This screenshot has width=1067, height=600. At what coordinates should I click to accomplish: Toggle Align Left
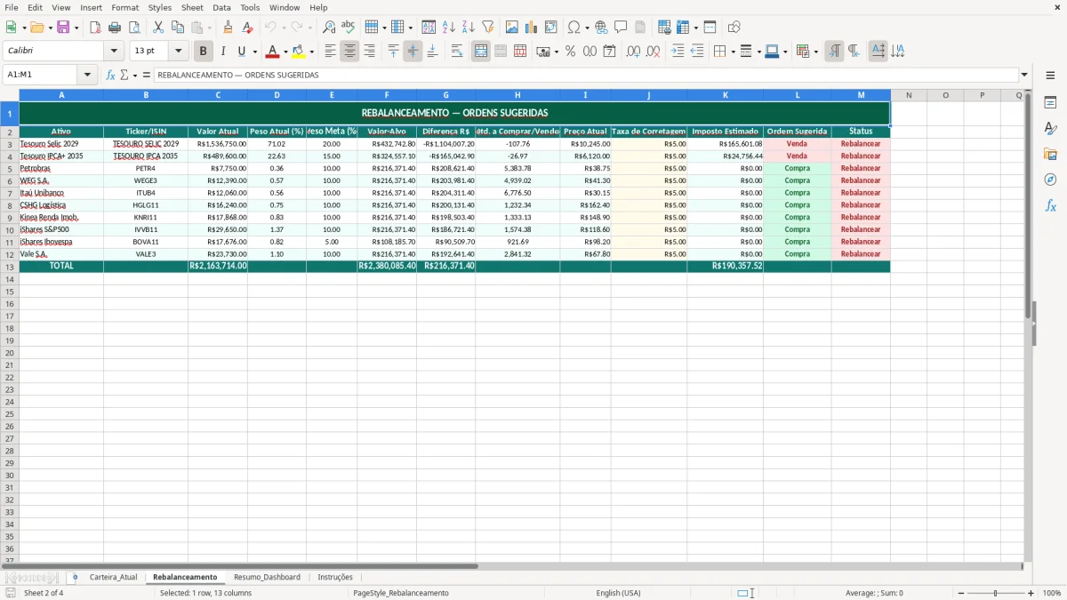pos(330,52)
